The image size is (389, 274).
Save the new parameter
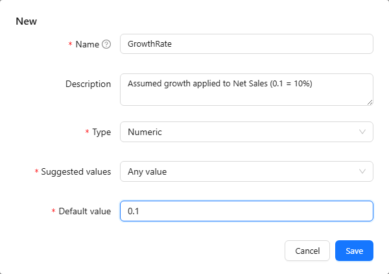click(x=354, y=251)
